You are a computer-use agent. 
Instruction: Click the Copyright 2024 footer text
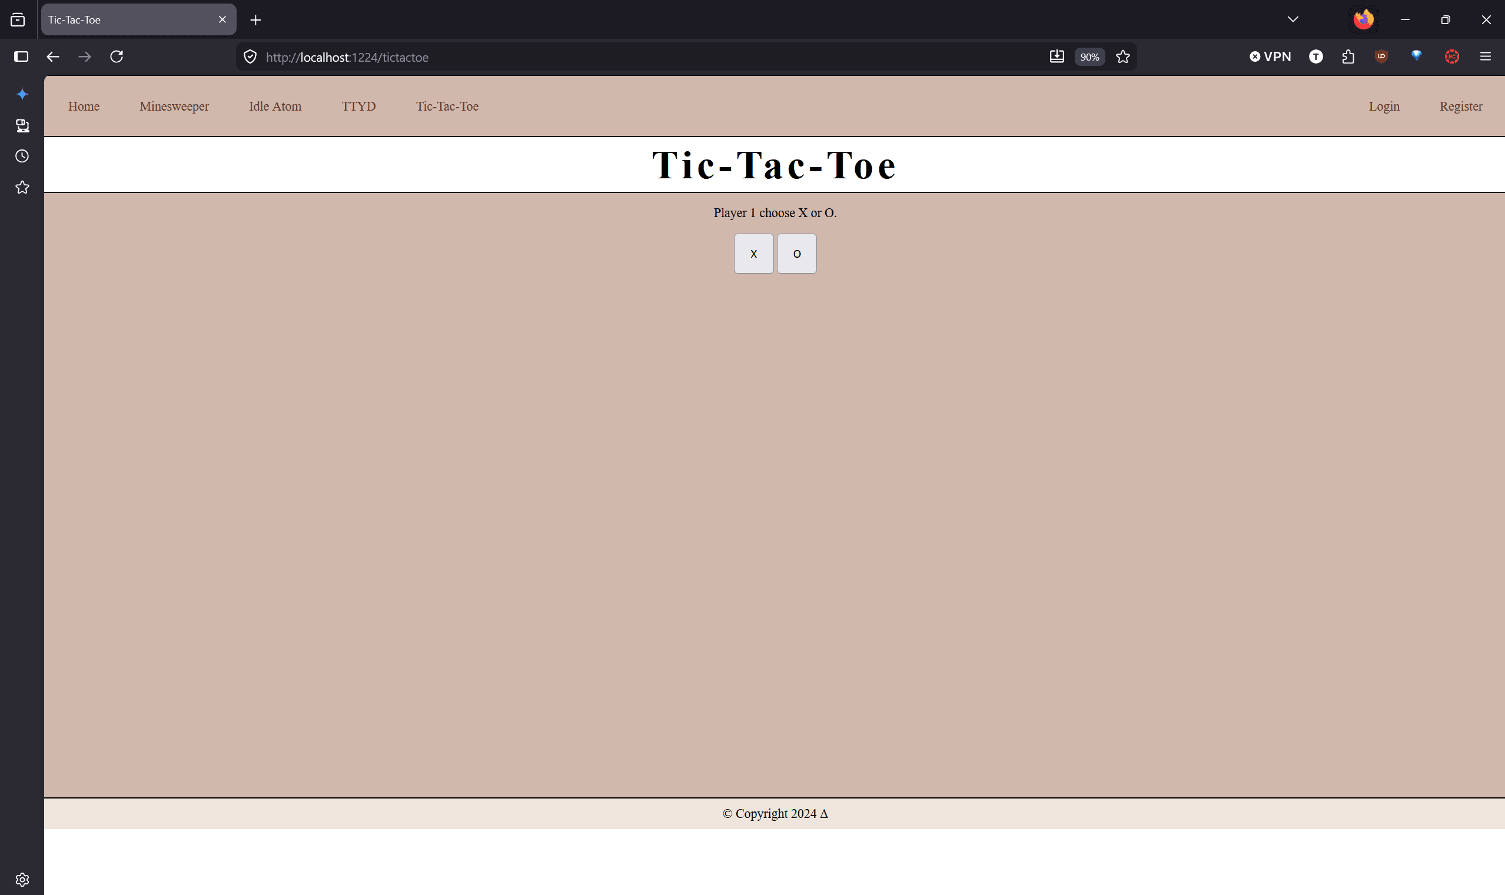pyautogui.click(x=775, y=814)
